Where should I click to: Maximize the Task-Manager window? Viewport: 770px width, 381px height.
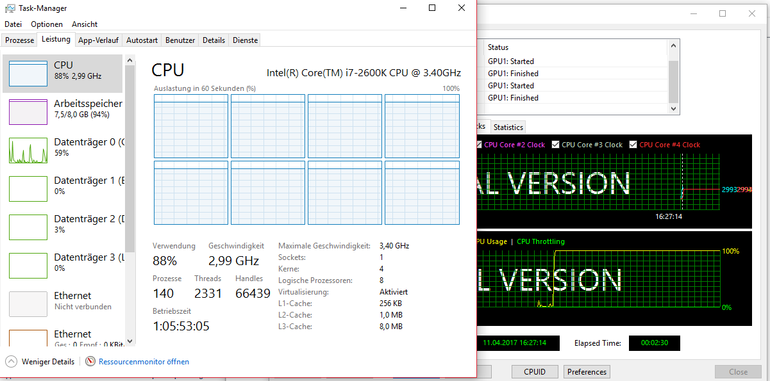click(432, 8)
